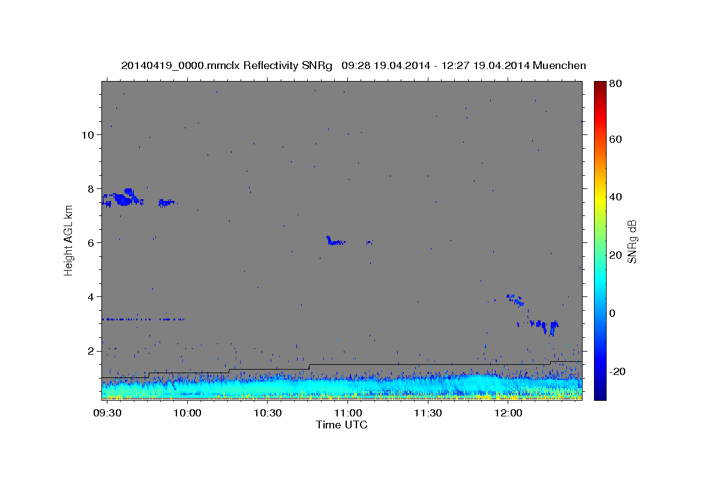Click the colorbar value label 40
720x480 pixels.
click(x=617, y=197)
